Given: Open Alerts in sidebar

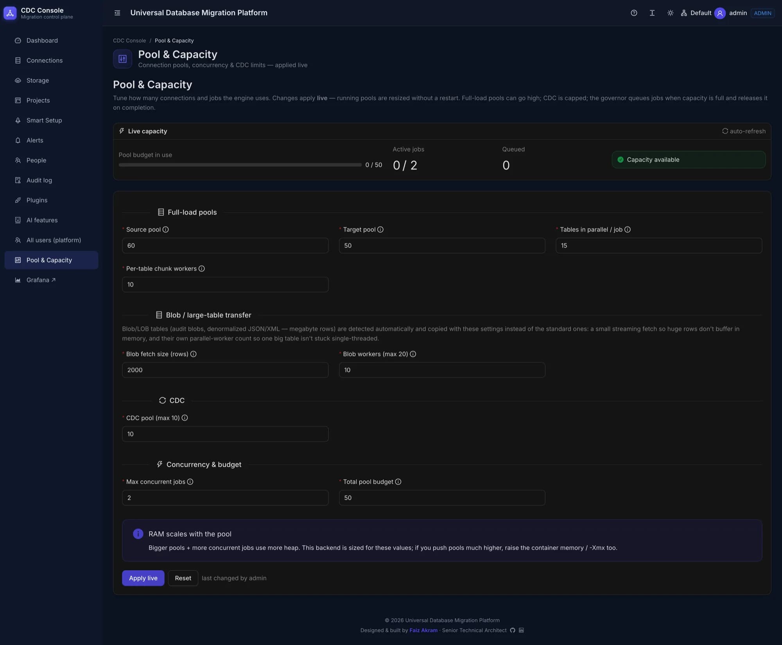Looking at the screenshot, I should 51,140.
